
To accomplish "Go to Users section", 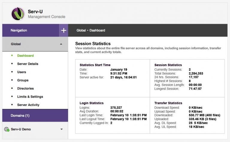I will click(22, 72).
